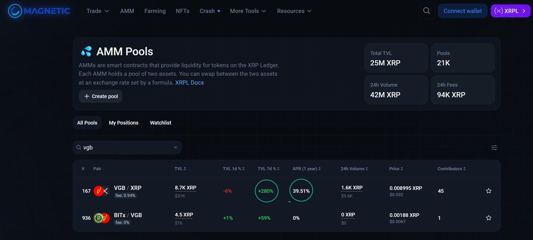Click the -6% TVL 1d value
The width and height of the screenshot is (533, 240).
pos(228,191)
